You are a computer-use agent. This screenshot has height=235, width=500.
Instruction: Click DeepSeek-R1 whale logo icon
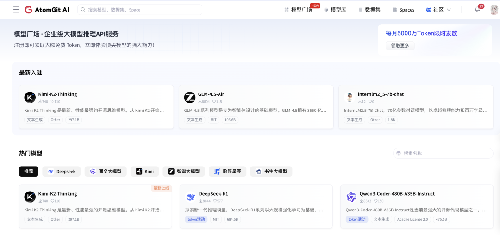191,197
